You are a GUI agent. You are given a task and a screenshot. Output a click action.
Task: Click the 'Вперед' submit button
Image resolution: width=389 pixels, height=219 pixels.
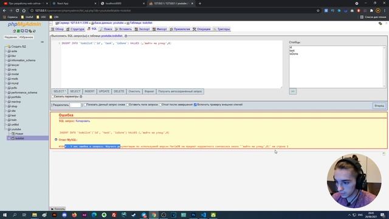[379, 106]
